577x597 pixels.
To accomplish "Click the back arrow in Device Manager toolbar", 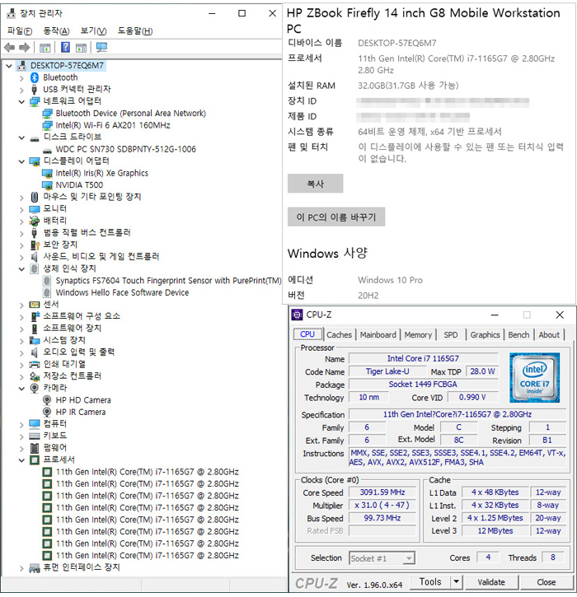I will click(9, 48).
